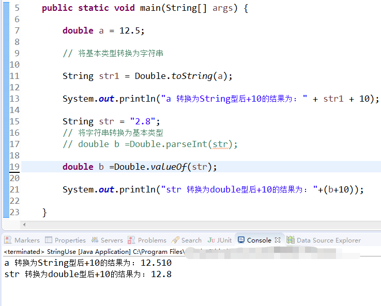
Task: Click console output ending '12.510'
Action: point(88,263)
